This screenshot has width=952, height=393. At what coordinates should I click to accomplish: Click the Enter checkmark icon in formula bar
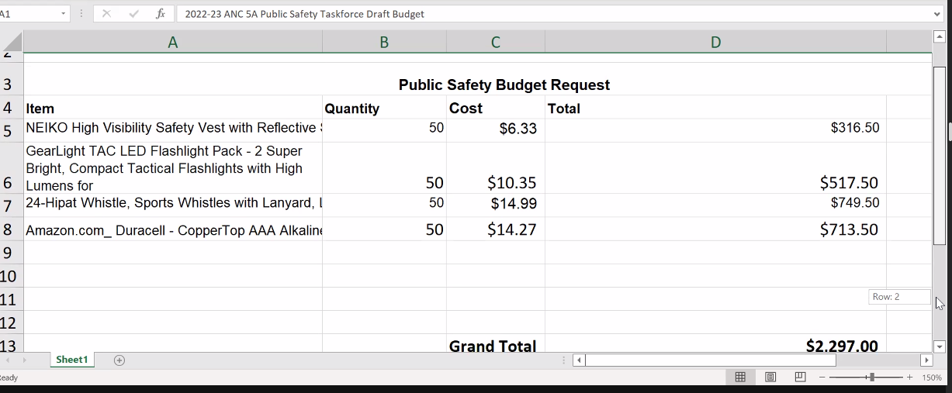click(x=133, y=14)
